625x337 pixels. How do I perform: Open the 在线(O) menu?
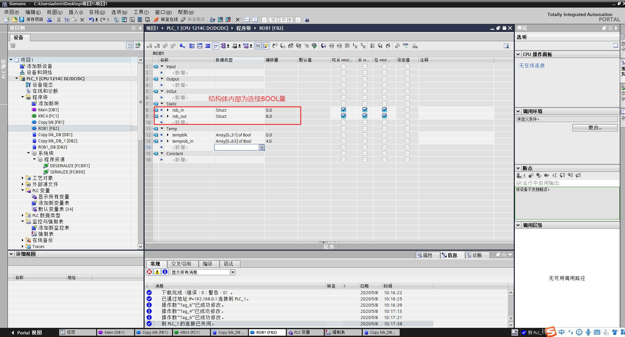pos(97,12)
